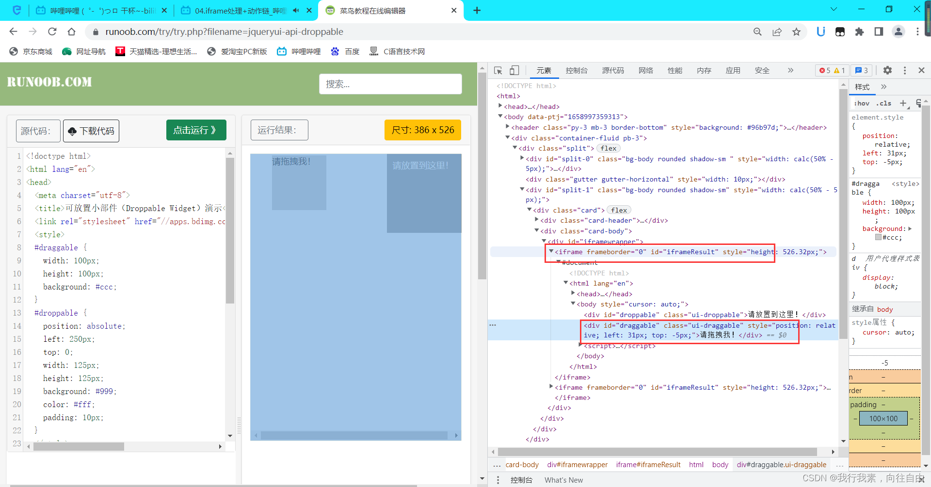The width and height of the screenshot is (931, 487).
Task: Switch to 应用 application tab
Action: (x=733, y=70)
